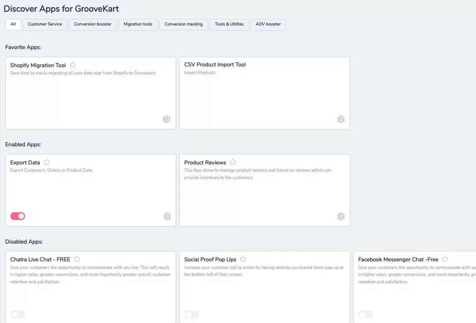Disable the Export Data toggle

click(18, 216)
